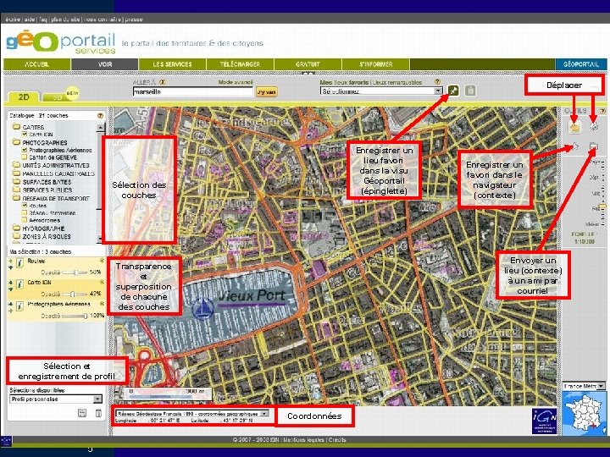
Task: Click the trash icon next to the pushpin
Action: (470, 91)
